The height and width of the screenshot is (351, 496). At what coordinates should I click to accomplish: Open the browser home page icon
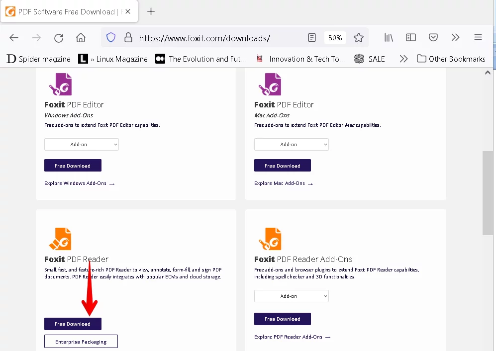point(81,38)
